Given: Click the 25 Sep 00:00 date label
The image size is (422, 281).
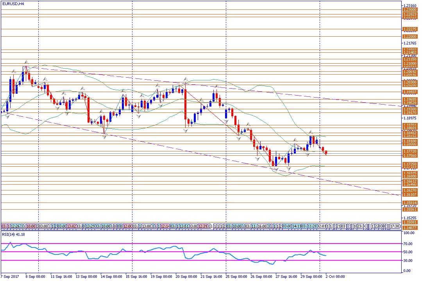Looking at the screenshot, I should coord(236,276).
